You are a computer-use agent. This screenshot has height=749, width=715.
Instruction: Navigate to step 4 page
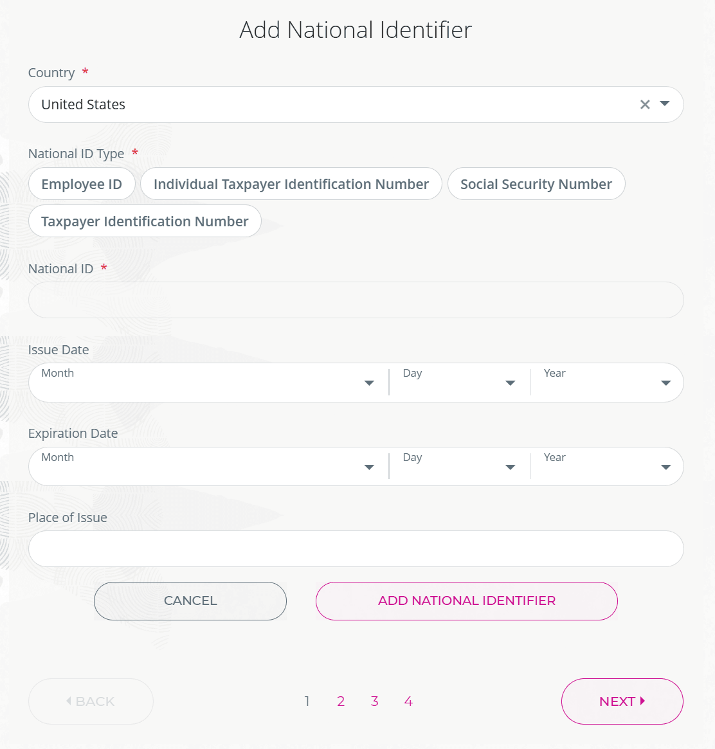(x=408, y=701)
